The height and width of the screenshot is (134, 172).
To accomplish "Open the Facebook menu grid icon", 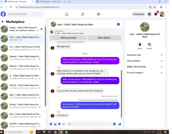I will (x=149, y=14).
